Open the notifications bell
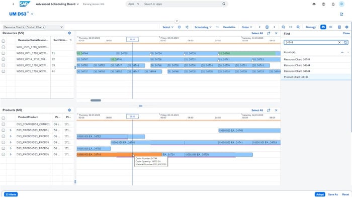Screen dimensions: 352x198 tap(333, 4)
